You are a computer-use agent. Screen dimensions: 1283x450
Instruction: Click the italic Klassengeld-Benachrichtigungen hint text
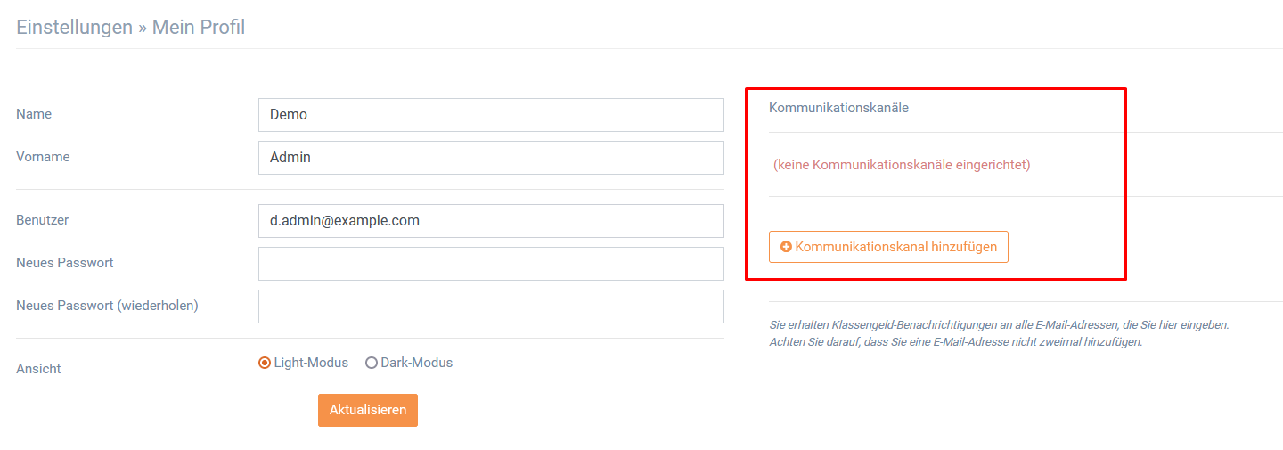coord(999,333)
